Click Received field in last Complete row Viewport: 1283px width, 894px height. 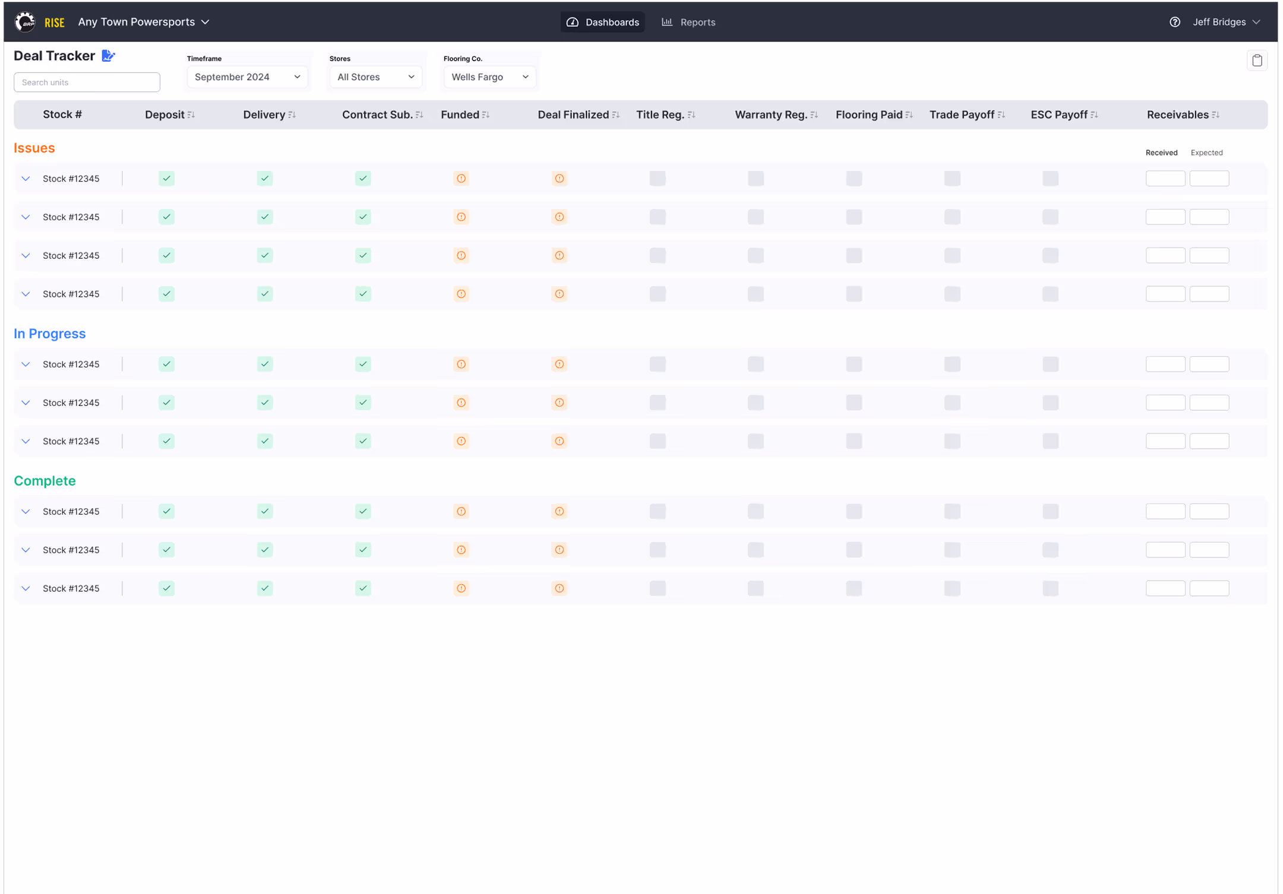[x=1165, y=588]
